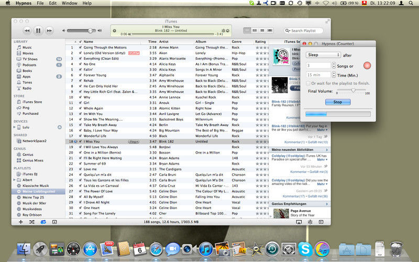
Task: Pause playback in iTunes
Action: pos(38,31)
